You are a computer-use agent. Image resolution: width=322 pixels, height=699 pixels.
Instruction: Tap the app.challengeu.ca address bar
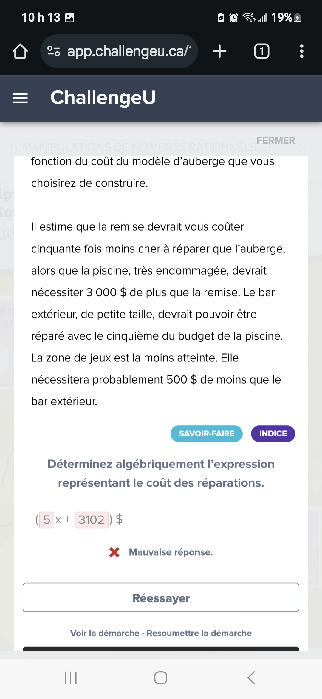(x=129, y=51)
